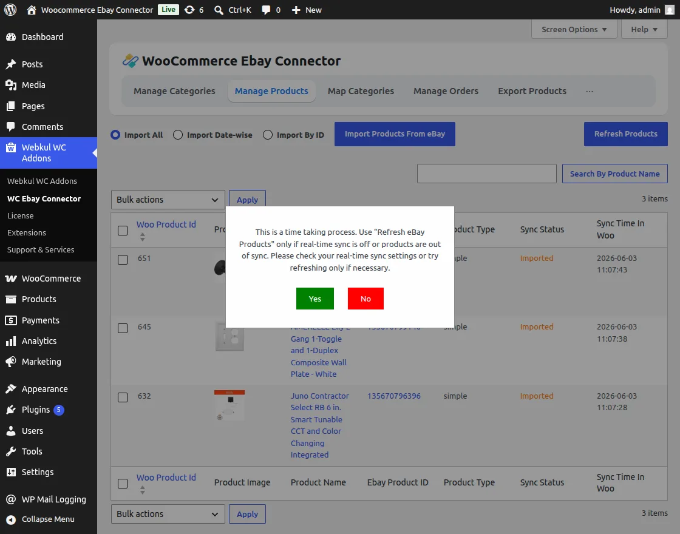Click the WooCommerce logo icon in sidebar

tap(11, 279)
